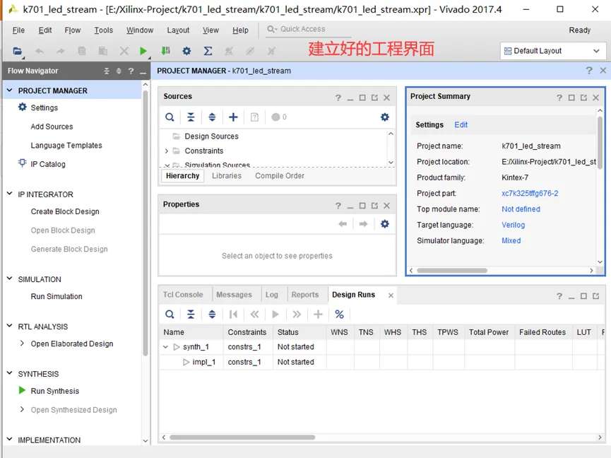This screenshot has height=458, width=611.
Task: Click xc7k325tffg676-2 project part link
Action: coord(530,194)
